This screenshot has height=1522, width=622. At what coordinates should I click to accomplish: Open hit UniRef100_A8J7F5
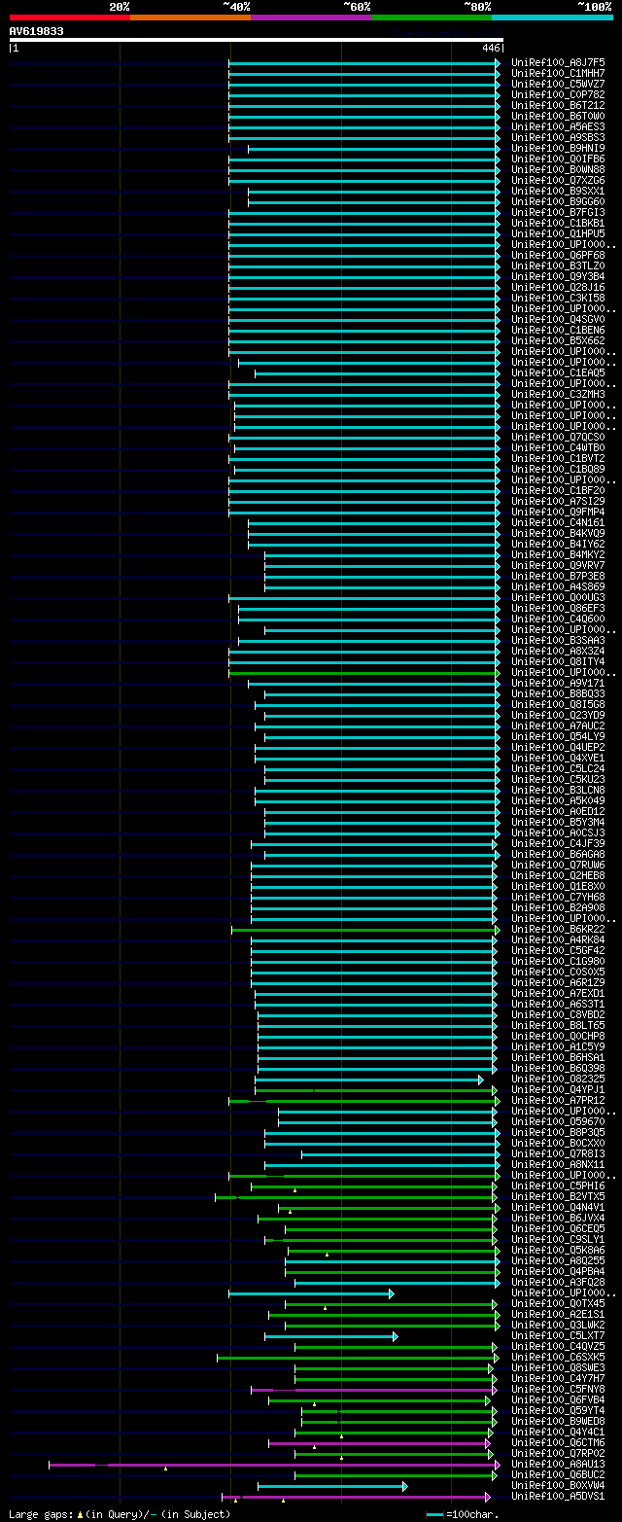pos(558,62)
